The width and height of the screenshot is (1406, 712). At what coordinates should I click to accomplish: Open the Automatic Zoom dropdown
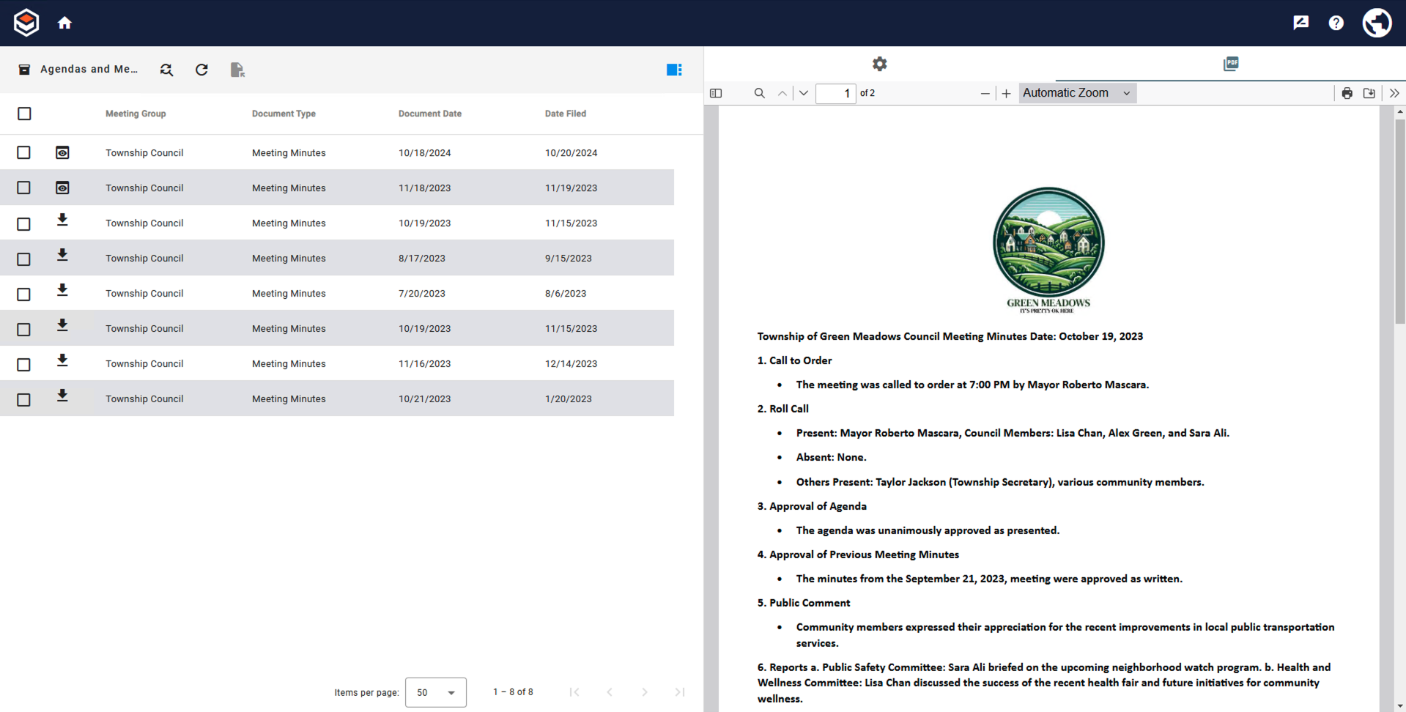click(1076, 93)
